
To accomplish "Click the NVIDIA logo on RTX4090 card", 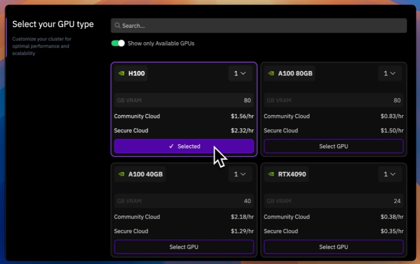I will [271, 174].
